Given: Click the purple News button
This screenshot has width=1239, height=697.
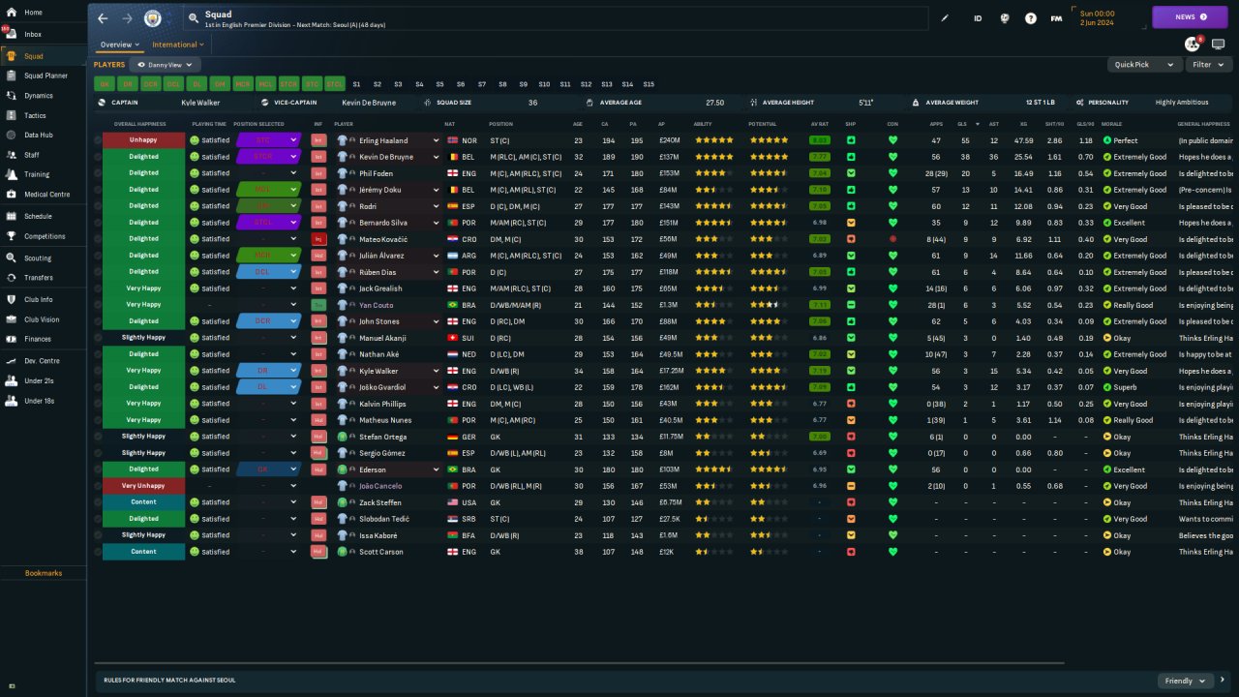Looking at the screenshot, I should (x=1190, y=17).
